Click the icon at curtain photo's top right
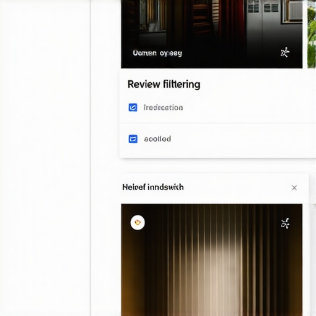This screenshot has height=316, width=316. pyautogui.click(x=285, y=223)
